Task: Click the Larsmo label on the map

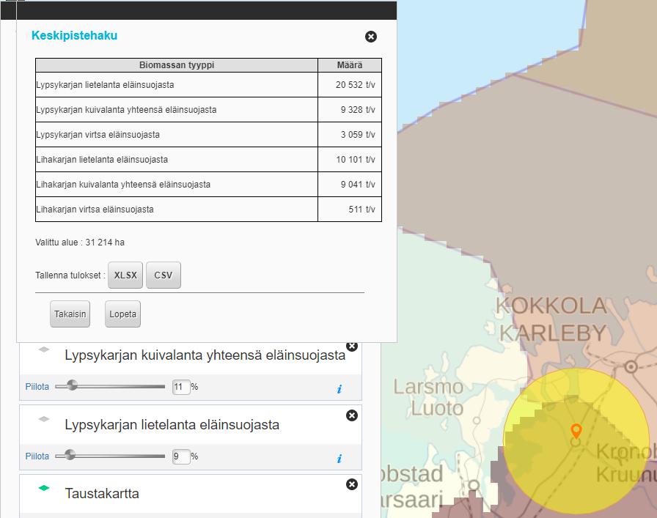Action: click(x=428, y=387)
